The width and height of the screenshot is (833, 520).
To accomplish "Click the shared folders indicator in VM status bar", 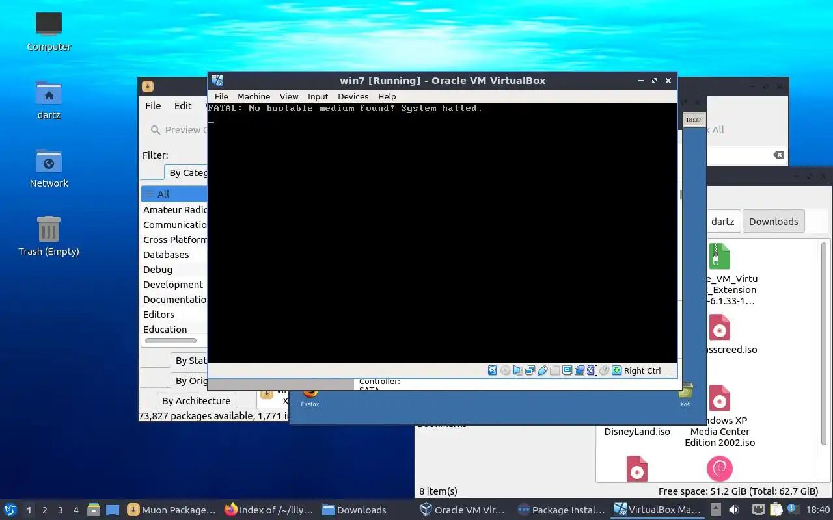I will (554, 370).
